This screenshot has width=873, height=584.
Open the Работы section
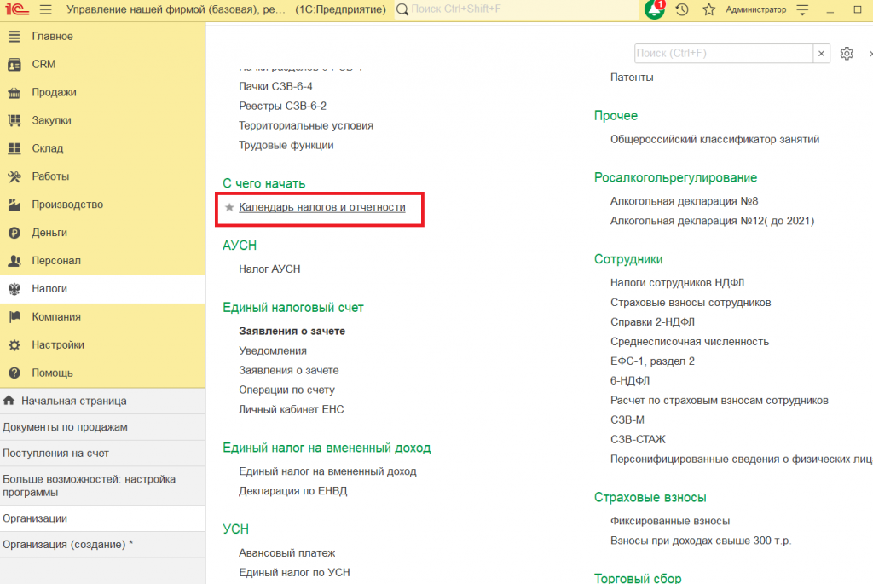tap(102, 176)
